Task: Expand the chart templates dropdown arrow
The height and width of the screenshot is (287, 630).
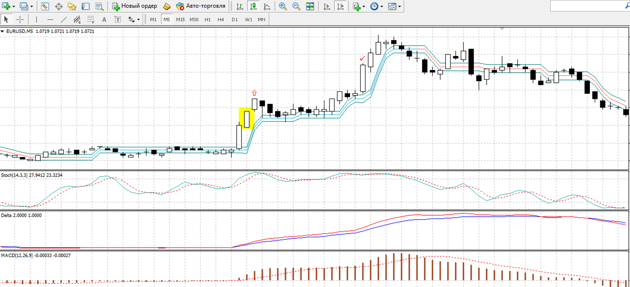Action: coord(399,7)
